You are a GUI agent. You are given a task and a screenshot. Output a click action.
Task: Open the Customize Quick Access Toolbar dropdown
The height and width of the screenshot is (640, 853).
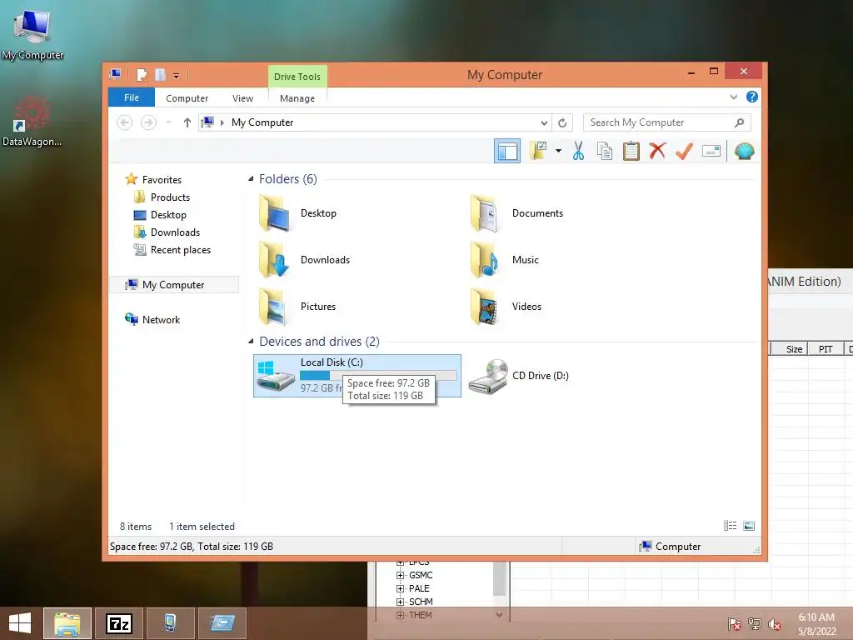[177, 76]
